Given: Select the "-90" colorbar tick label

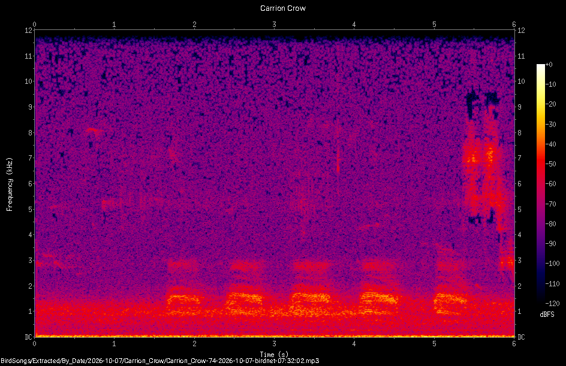Looking at the screenshot, I should coord(551,244).
